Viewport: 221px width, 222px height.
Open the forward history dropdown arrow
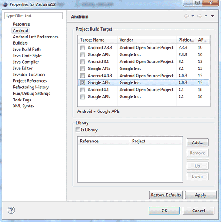tap(206, 16)
